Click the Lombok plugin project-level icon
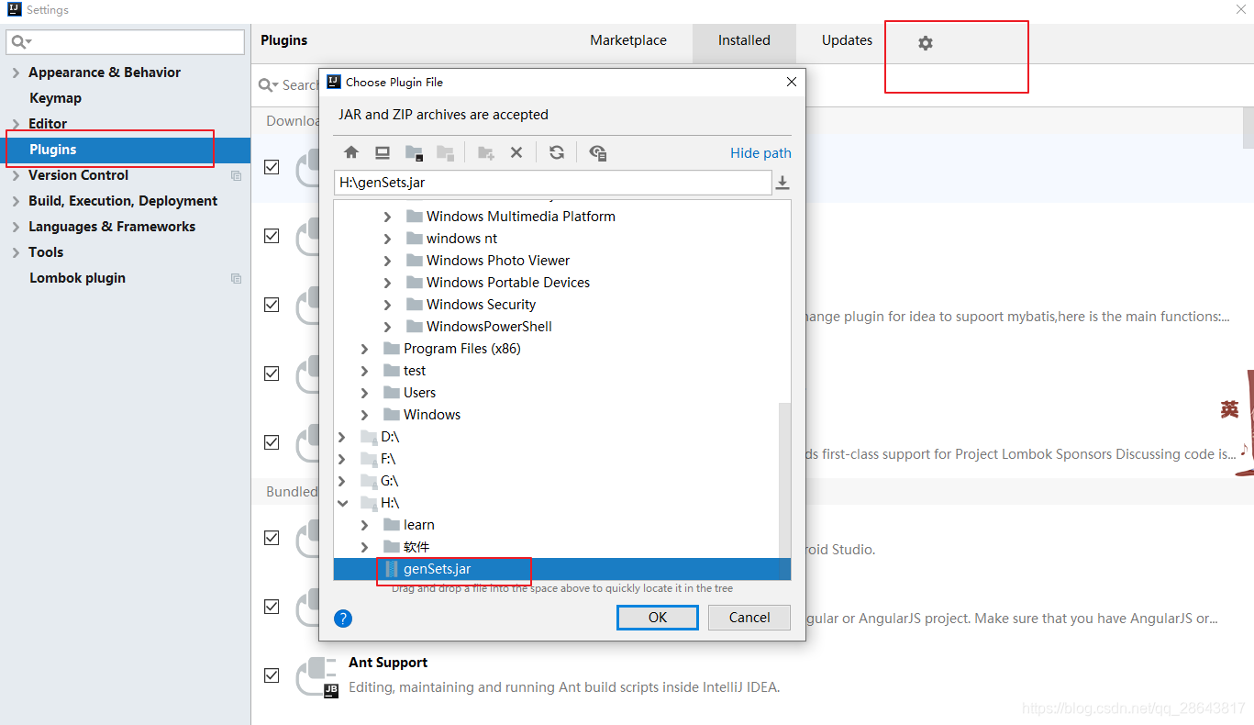The image size is (1254, 725). (x=236, y=278)
